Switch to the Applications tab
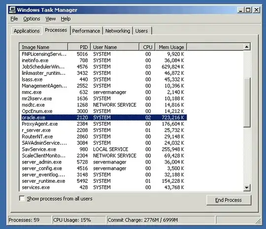 coord(27,31)
